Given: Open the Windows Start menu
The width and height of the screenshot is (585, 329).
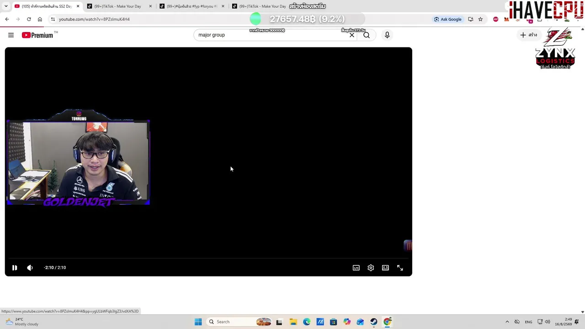Looking at the screenshot, I should (198, 322).
